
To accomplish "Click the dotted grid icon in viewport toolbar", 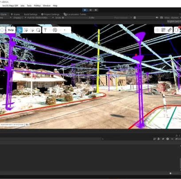I will click(157, 30).
